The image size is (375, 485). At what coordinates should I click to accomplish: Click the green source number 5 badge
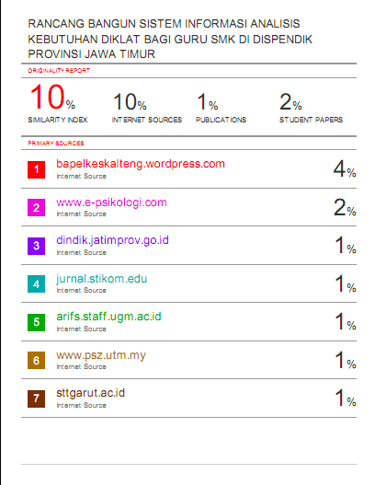pyautogui.click(x=36, y=322)
